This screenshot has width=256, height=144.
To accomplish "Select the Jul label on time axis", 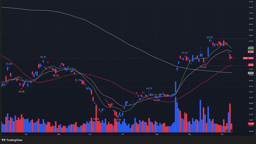I will (x=122, y=134).
